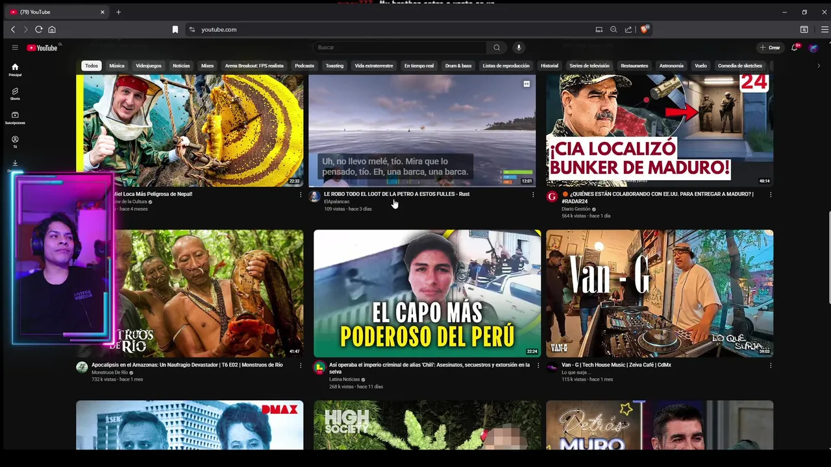The image size is (831, 467).
Task: Open the Tú profile sidebar item
Action: point(15,141)
